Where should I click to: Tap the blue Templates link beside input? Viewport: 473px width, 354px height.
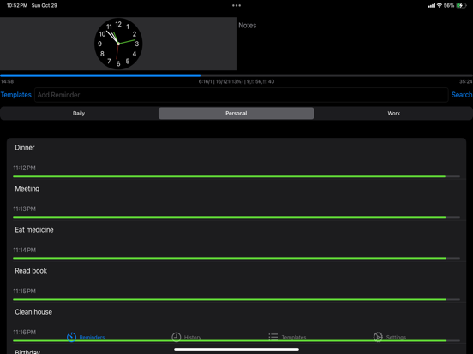16,95
